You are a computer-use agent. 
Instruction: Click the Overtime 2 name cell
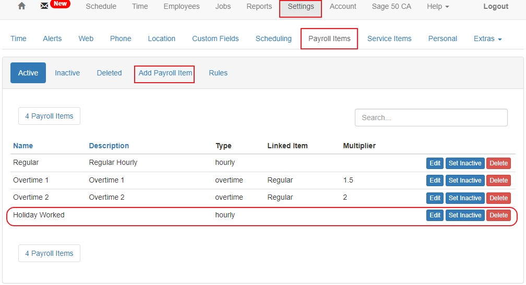(31, 197)
